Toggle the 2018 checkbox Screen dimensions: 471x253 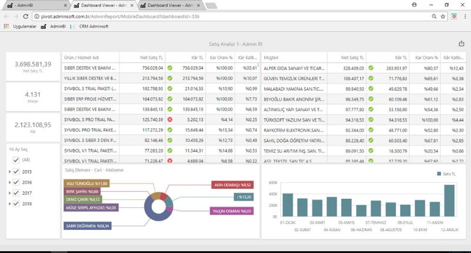(x=16, y=204)
